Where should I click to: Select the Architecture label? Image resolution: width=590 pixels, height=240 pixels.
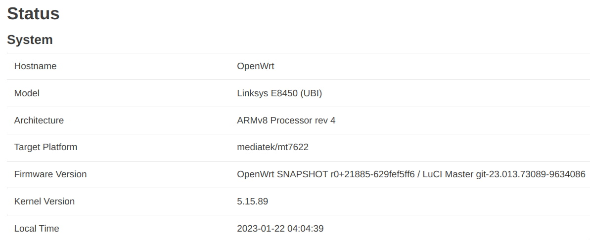39,120
